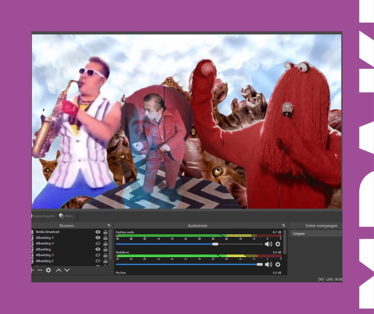The height and width of the screenshot is (314, 374).
Task: Pop out the Bronnen dock
Action: point(109,226)
